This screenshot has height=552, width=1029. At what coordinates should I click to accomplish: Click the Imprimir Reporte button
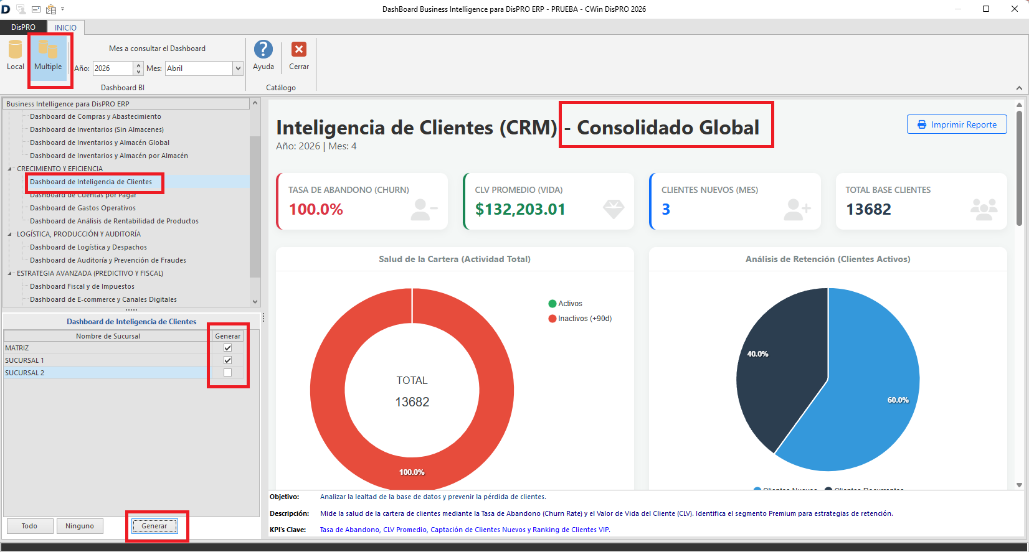pyautogui.click(x=957, y=124)
